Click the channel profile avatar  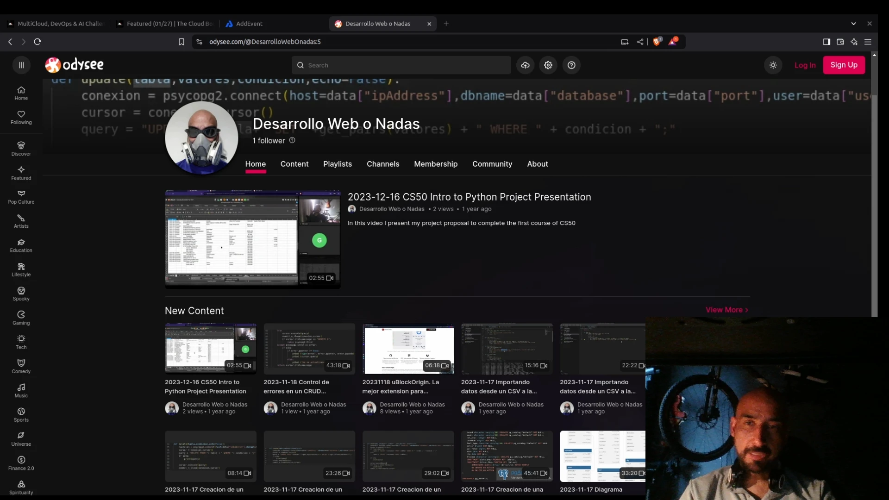click(201, 138)
